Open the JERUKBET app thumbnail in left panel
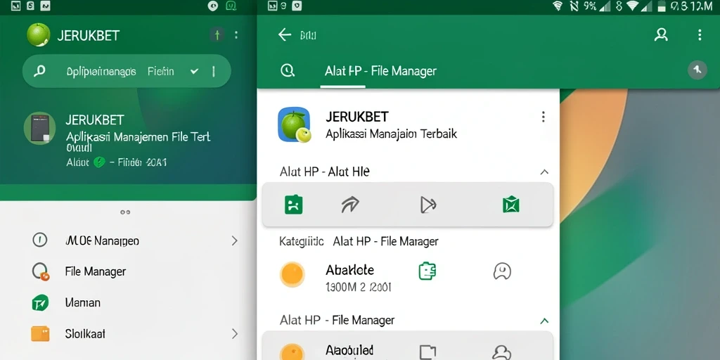Screen dimensions: 720x360 [39, 128]
